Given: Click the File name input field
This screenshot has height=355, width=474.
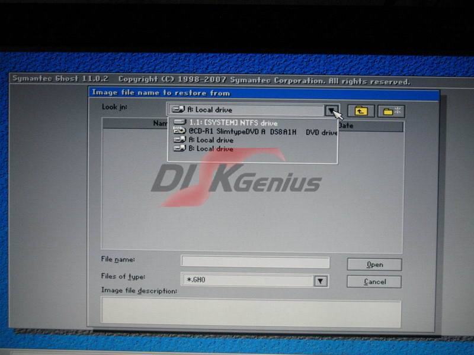Looking at the screenshot, I should pos(255,262).
